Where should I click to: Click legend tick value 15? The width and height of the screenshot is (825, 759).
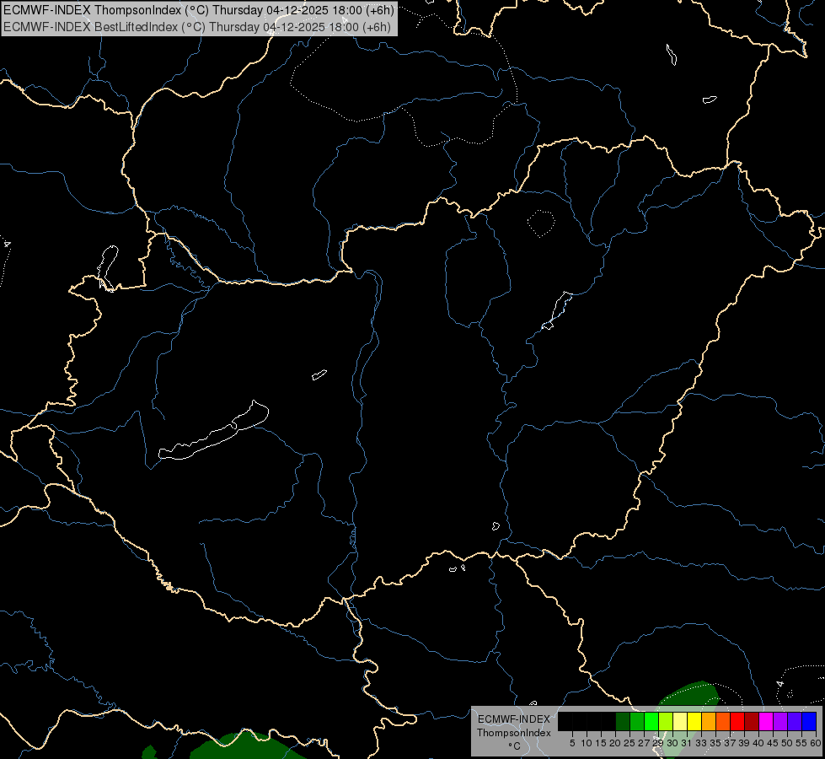coord(601,743)
